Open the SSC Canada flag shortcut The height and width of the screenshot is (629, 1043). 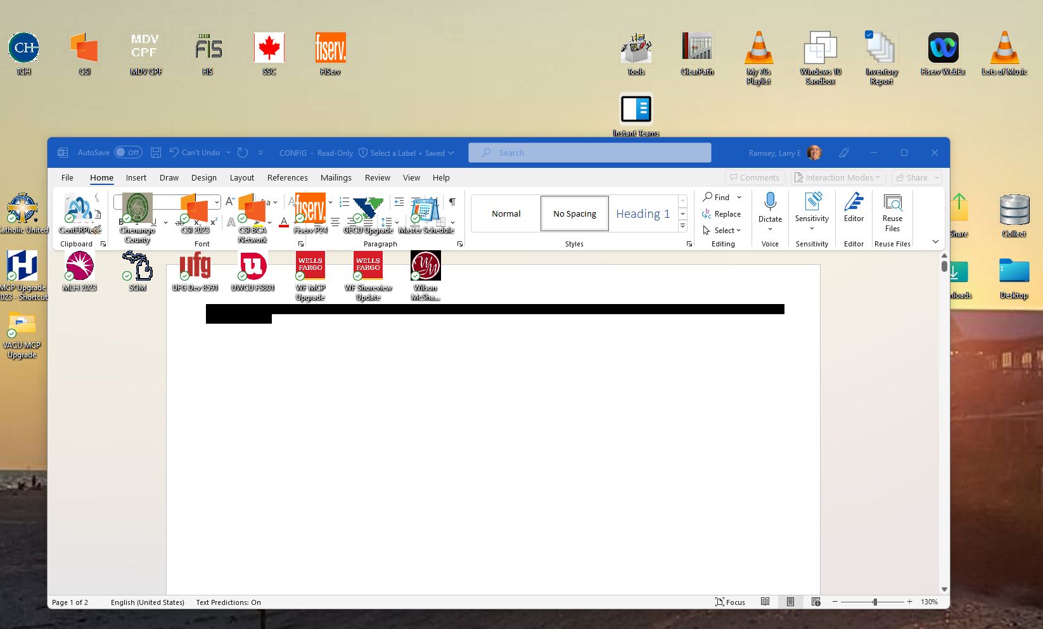click(x=269, y=54)
